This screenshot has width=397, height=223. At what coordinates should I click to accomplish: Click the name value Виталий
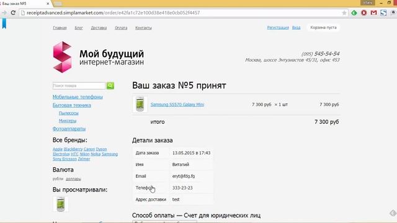[x=181, y=165]
